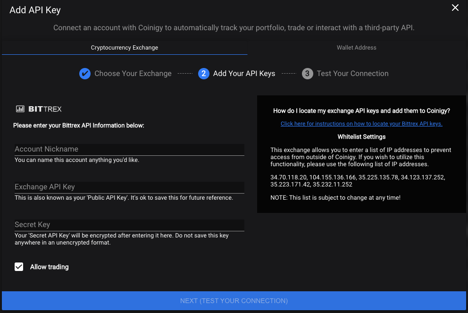Click the 'Connect an account with Coinigy' description

[x=234, y=28]
